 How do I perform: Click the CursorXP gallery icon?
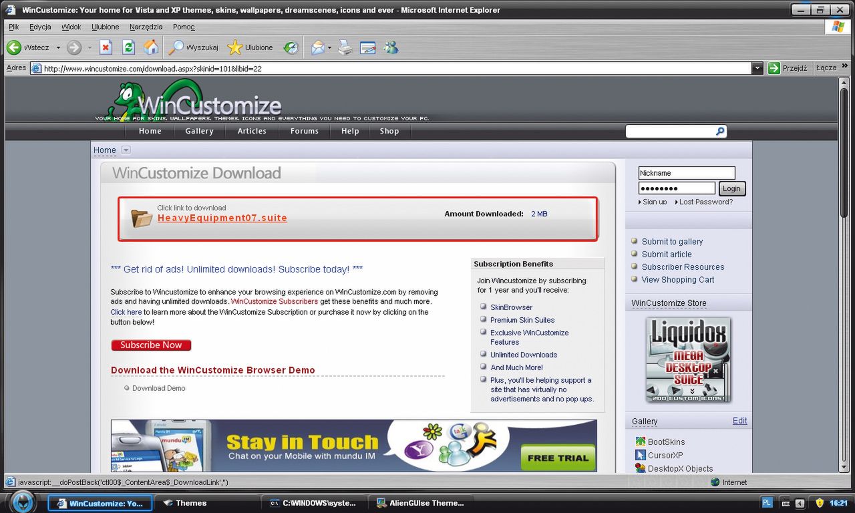click(641, 455)
